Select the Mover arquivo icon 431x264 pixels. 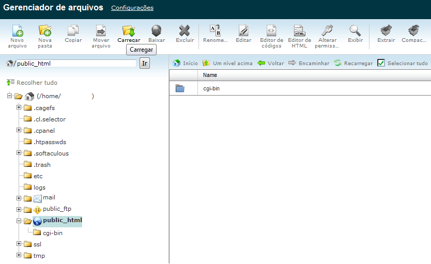click(x=101, y=31)
